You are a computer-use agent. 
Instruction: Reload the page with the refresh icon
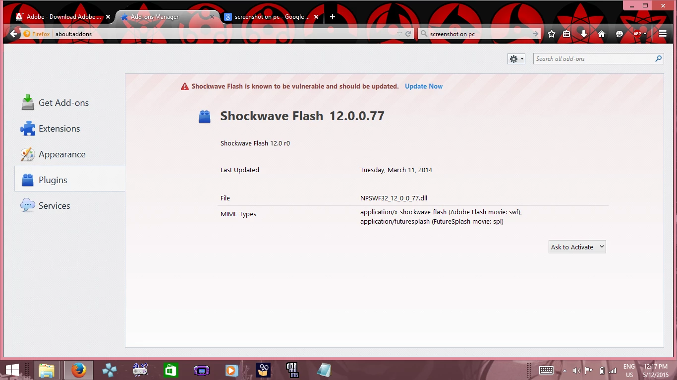click(408, 34)
